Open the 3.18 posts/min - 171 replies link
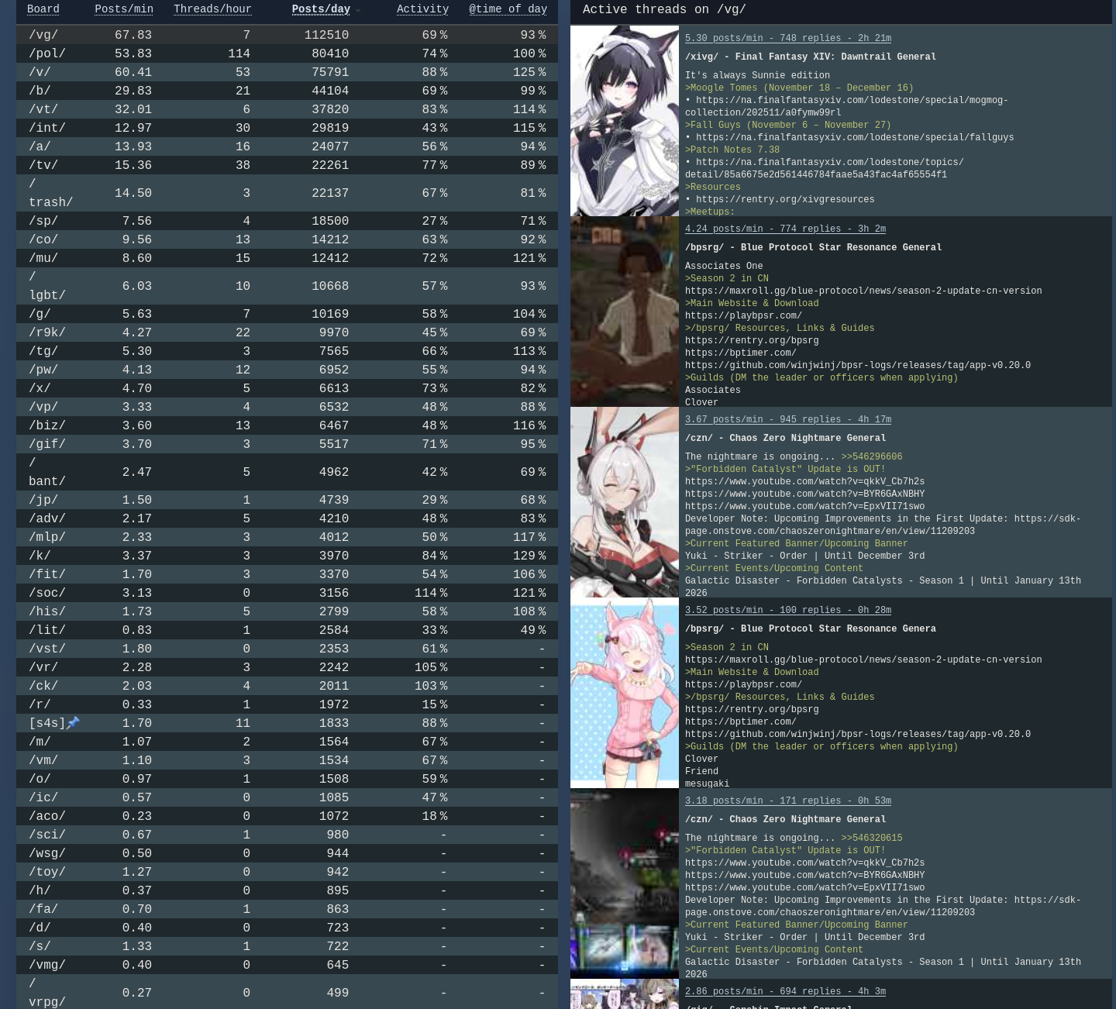 click(788, 801)
